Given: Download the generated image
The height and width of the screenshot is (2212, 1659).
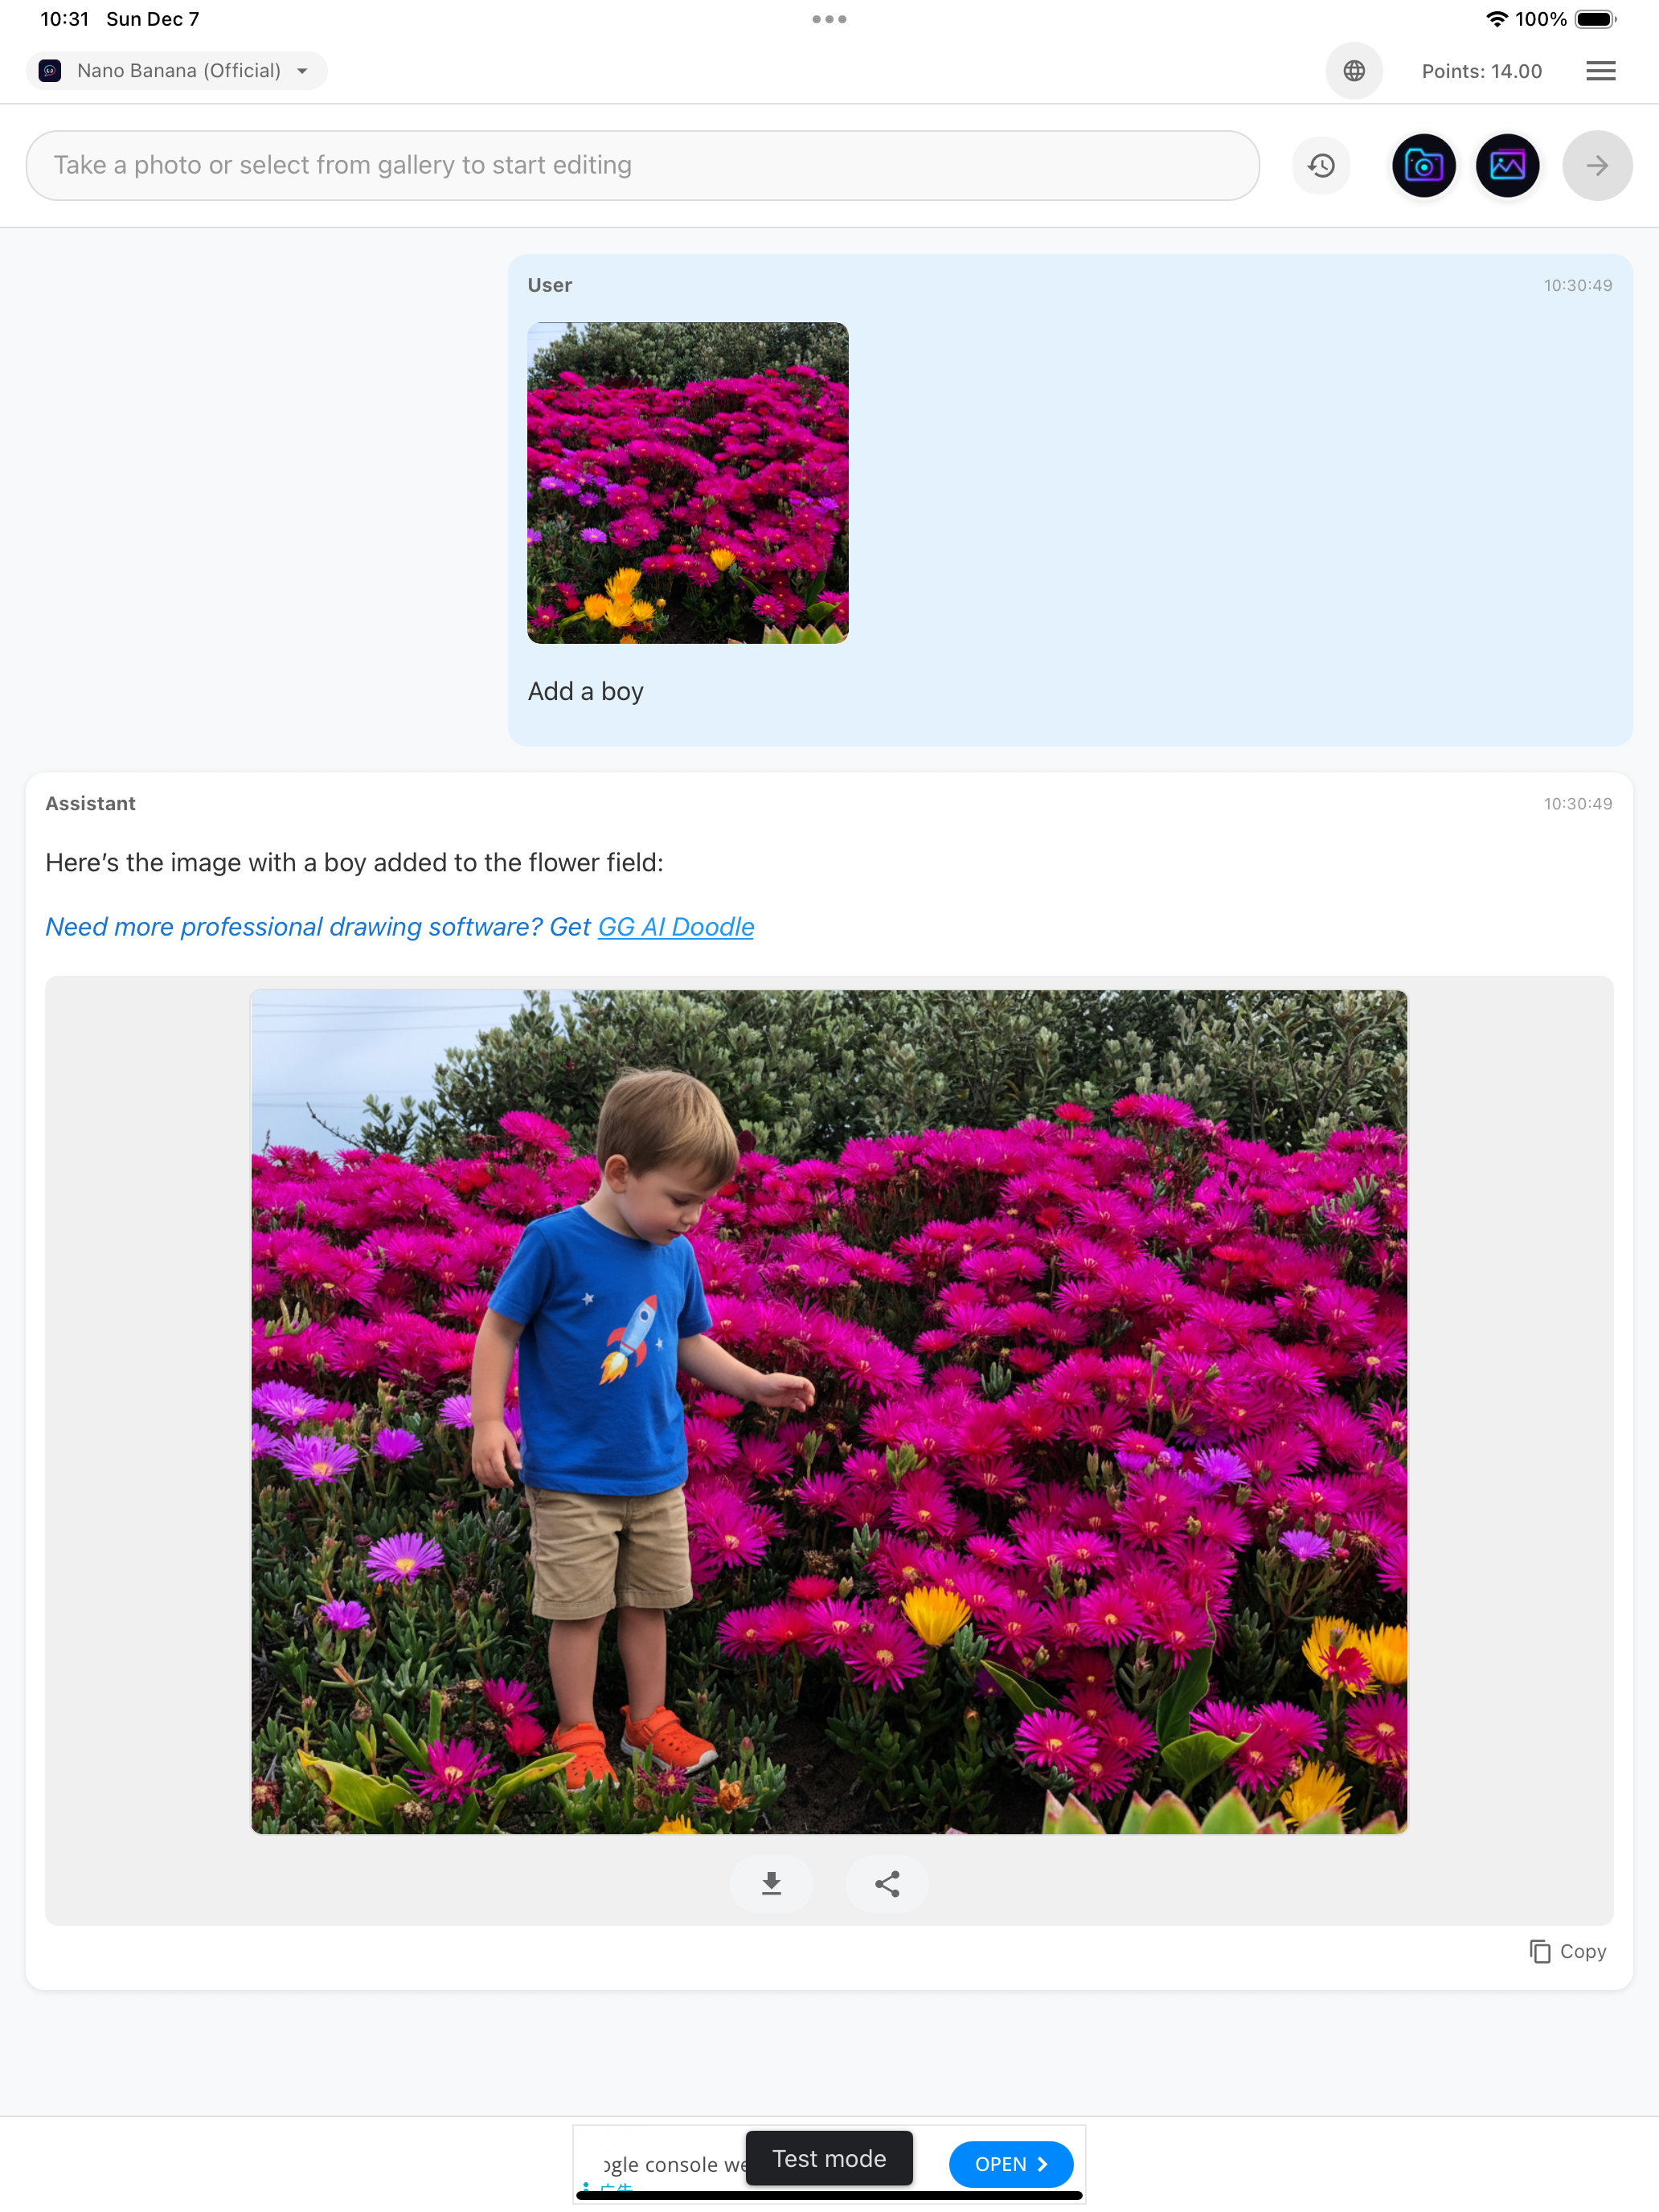Looking at the screenshot, I should coord(771,1884).
